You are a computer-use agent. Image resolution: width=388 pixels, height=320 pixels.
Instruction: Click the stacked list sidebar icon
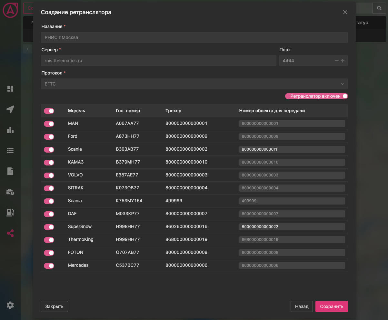[x=10, y=151]
